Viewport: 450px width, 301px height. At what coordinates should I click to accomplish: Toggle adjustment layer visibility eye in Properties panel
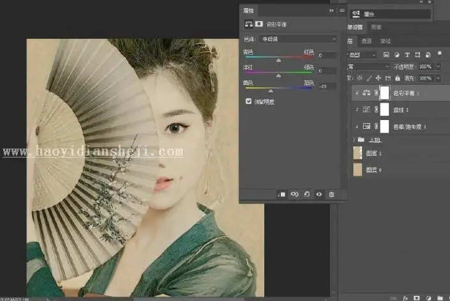[319, 195]
